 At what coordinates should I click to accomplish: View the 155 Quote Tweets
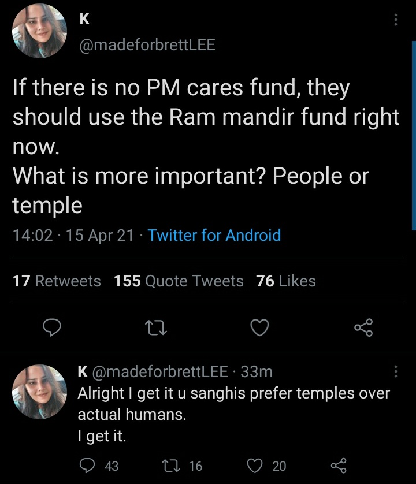pyautogui.click(x=179, y=281)
